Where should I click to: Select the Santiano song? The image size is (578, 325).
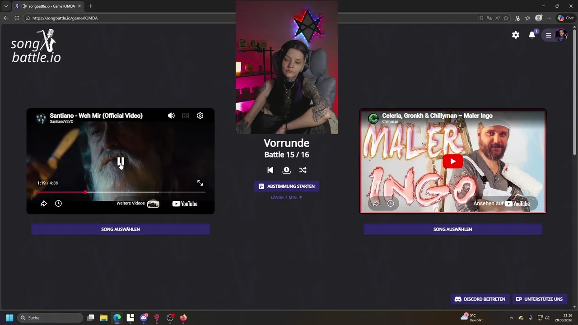[x=121, y=229]
